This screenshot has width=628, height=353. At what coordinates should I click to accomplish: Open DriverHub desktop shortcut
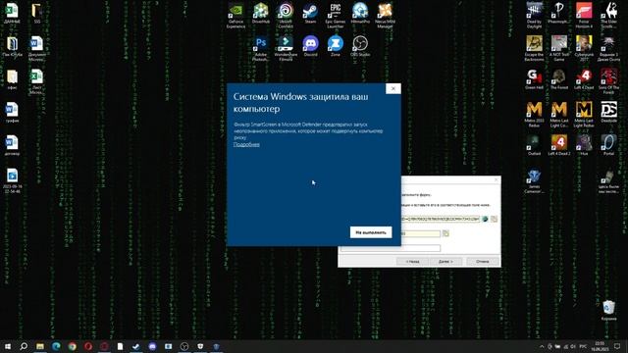point(261,13)
